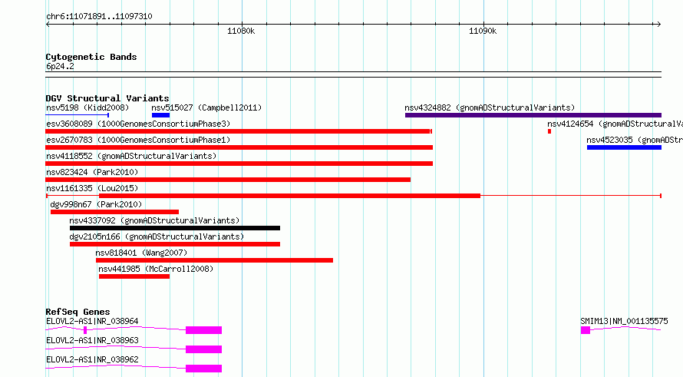
Task: Open the Cytogenetic Bands track title
Action: pyautogui.click(x=91, y=57)
